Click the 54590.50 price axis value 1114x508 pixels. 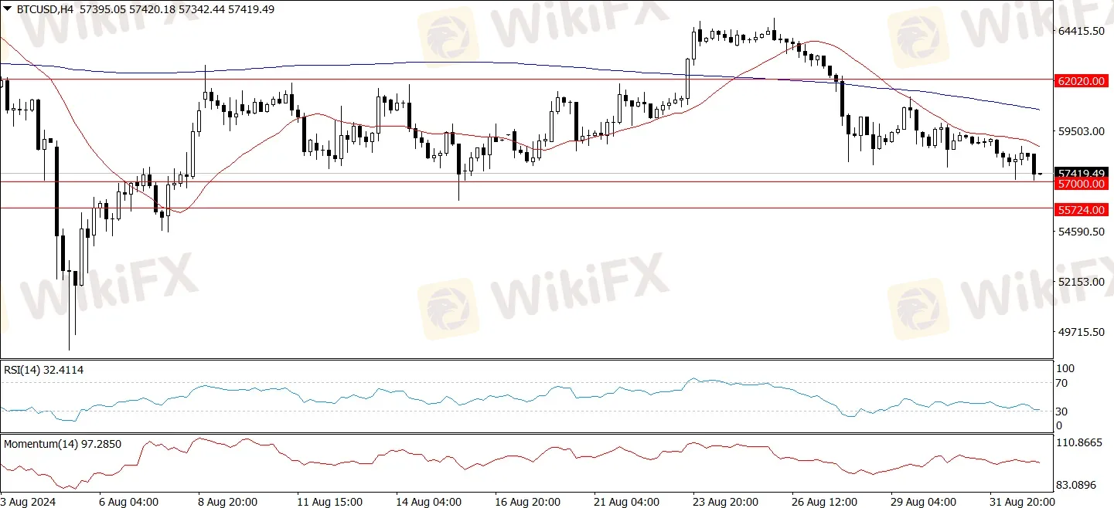(x=1082, y=232)
